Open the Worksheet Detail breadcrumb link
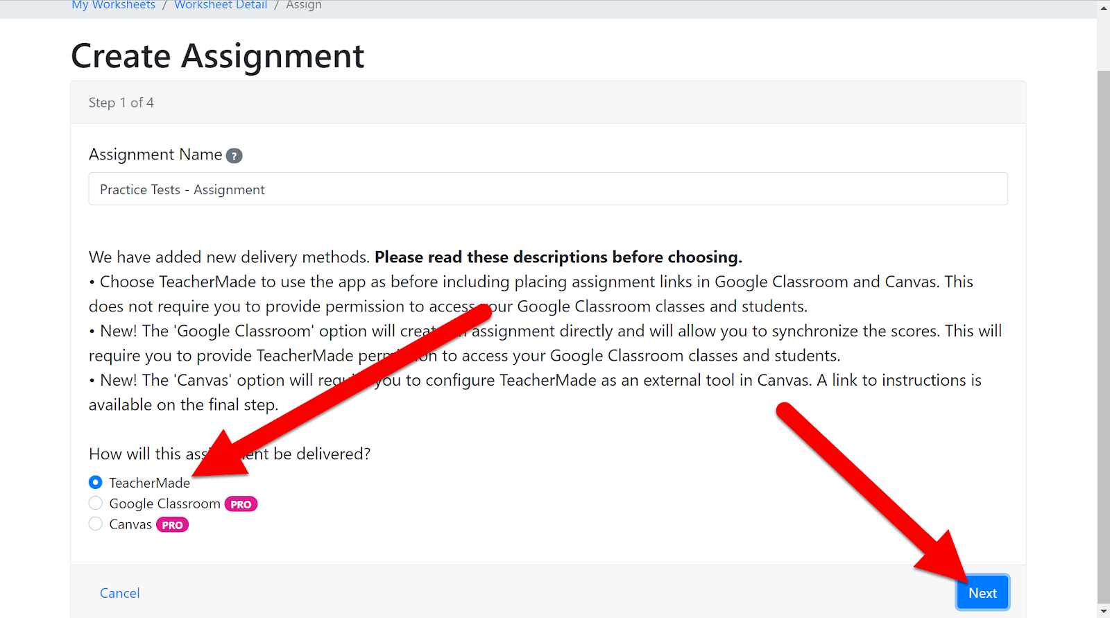The image size is (1110, 618). [x=221, y=5]
